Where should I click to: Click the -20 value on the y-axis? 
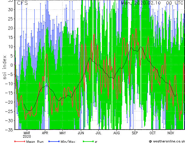click(x=9, y=102)
